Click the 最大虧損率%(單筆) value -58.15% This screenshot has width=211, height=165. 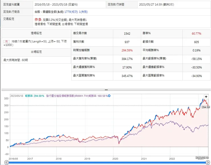click(196, 59)
